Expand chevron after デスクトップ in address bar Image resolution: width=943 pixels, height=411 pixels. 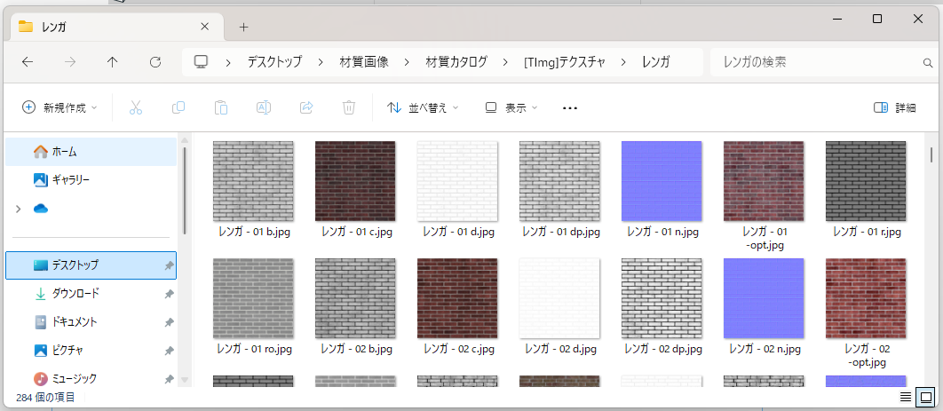tap(321, 62)
